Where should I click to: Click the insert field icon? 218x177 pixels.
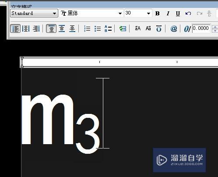(123, 28)
